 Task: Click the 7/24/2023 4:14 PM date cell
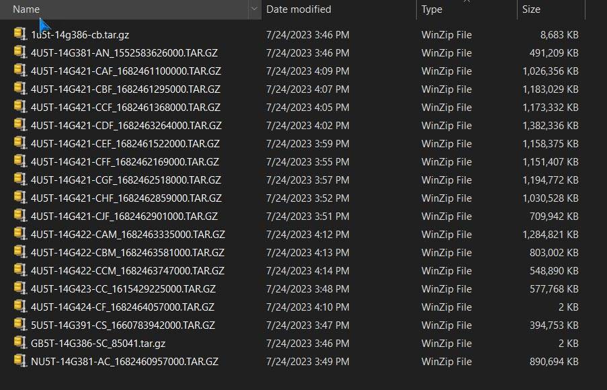[308, 271]
